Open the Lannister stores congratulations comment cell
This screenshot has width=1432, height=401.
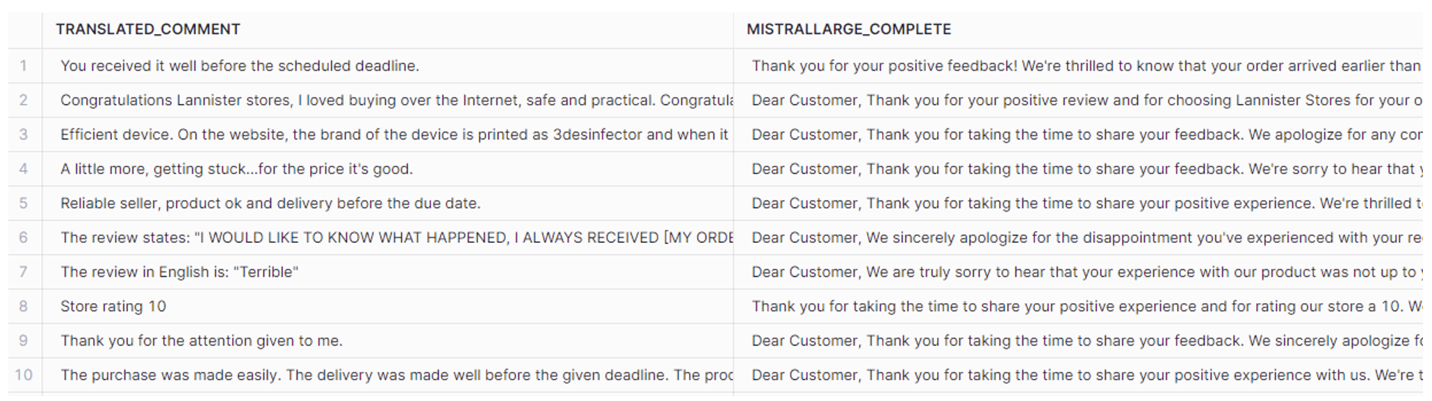click(x=387, y=100)
